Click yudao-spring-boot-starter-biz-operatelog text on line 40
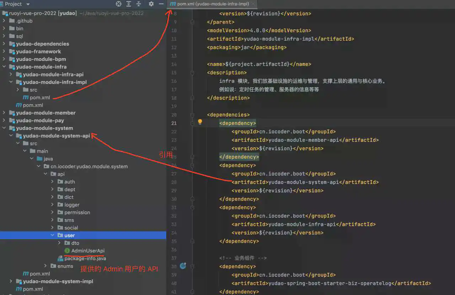 click(330, 283)
